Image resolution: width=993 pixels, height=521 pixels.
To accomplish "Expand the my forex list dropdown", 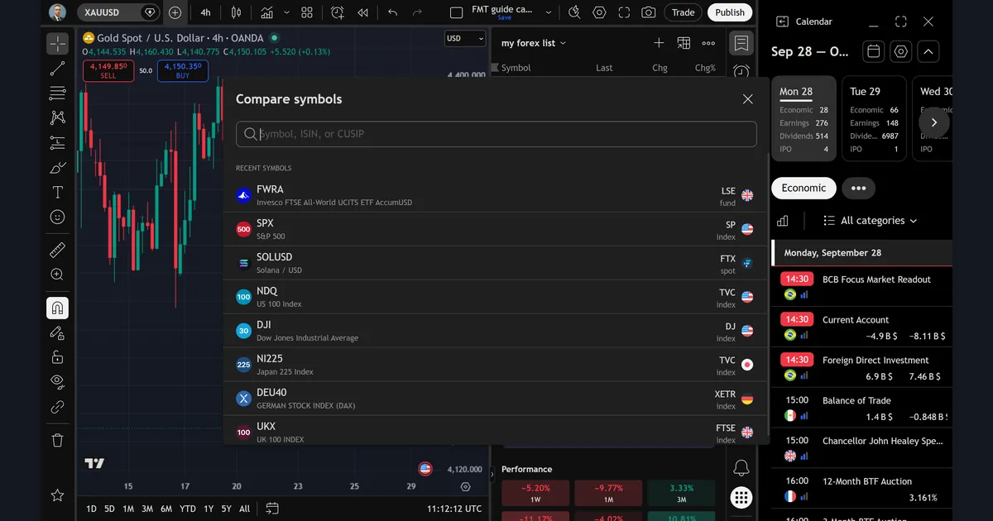I will pyautogui.click(x=534, y=43).
